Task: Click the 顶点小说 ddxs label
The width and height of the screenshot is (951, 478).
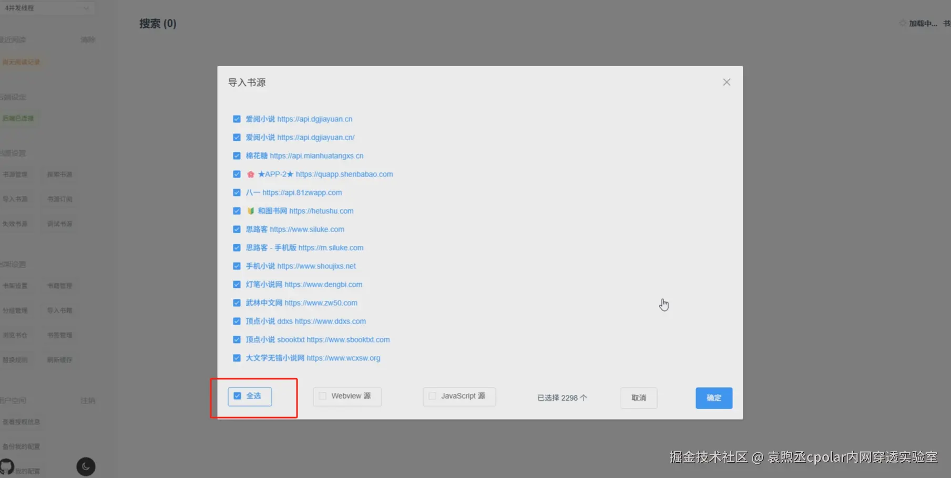Action: pos(305,321)
